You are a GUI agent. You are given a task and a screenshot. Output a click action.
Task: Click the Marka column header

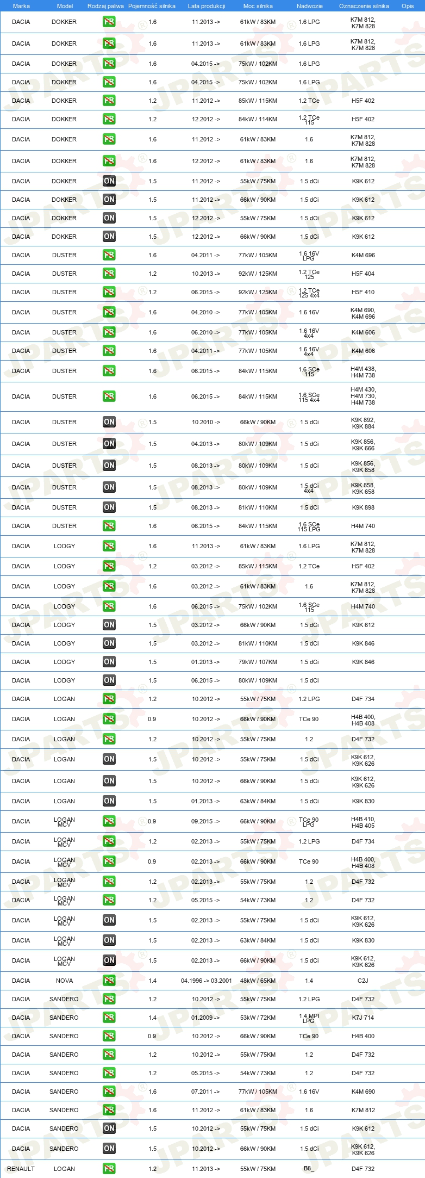coord(21,6)
